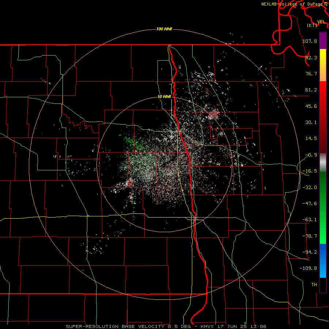Select the -63.1 scale value
Screen dimensions: 329x329
pyautogui.click(x=310, y=220)
